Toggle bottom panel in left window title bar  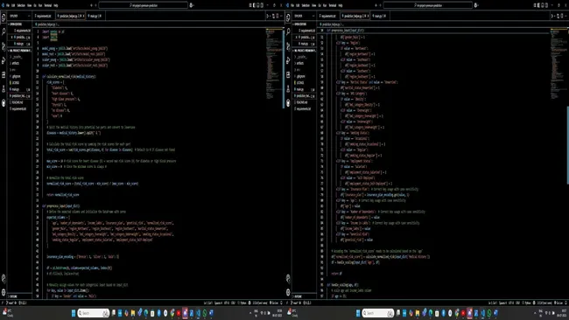point(258,5)
